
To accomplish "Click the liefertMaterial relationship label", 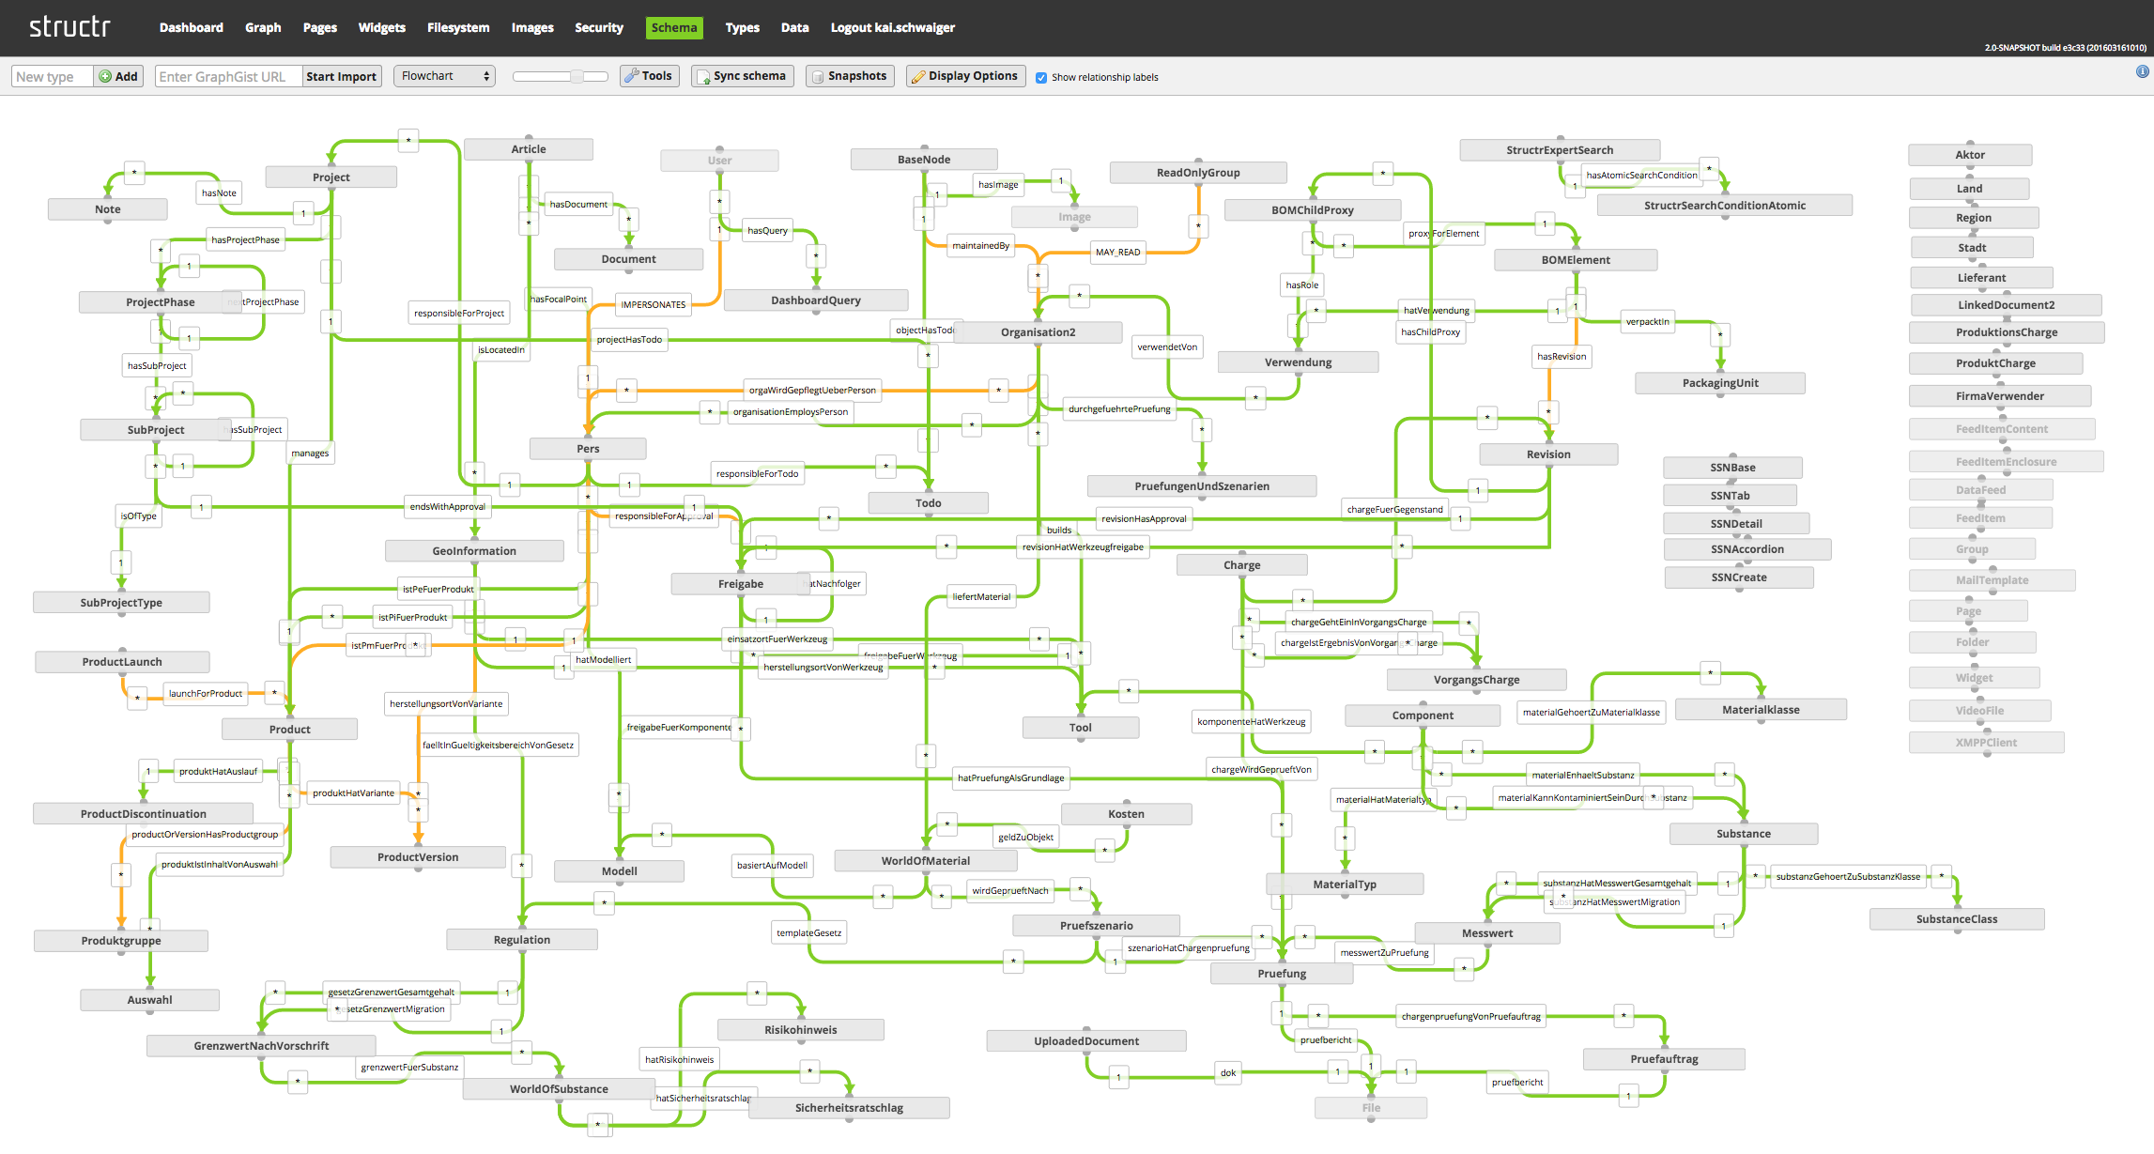I will pyautogui.click(x=981, y=596).
